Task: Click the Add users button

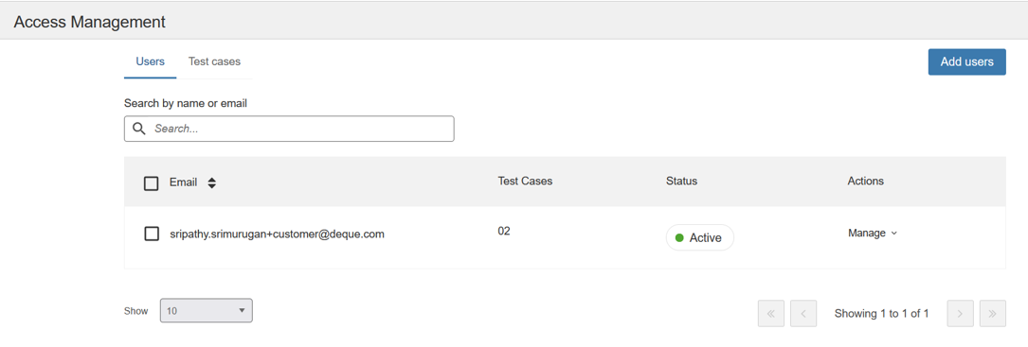Action: [x=967, y=61]
